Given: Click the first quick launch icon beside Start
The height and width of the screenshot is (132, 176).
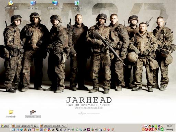Looking at the screenshot, I should pyautogui.click(x=13, y=130).
